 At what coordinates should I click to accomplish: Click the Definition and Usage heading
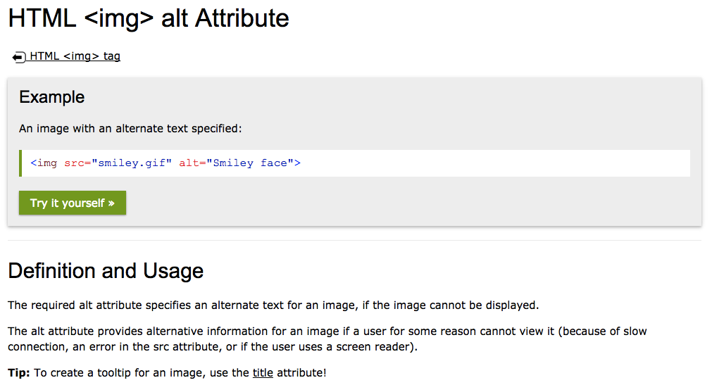(x=106, y=271)
